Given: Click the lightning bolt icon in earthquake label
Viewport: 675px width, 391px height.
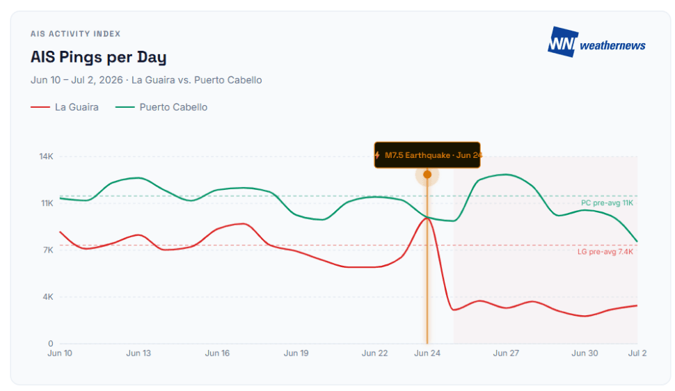Looking at the screenshot, I should click(378, 155).
